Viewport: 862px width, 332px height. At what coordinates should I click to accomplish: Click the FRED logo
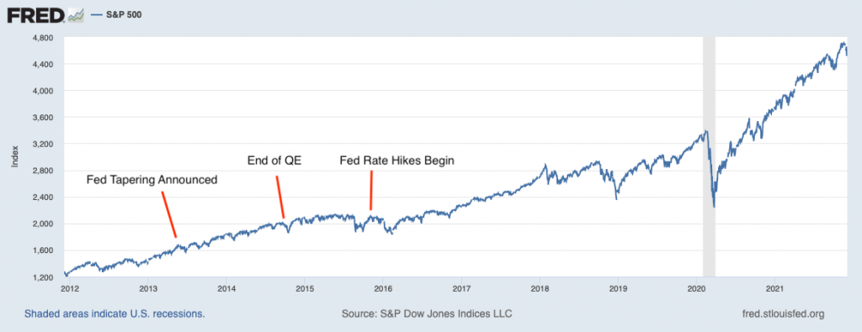click(x=35, y=15)
